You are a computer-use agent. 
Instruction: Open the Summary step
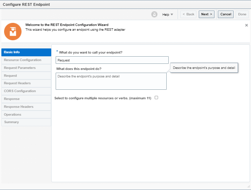[x=26, y=122]
